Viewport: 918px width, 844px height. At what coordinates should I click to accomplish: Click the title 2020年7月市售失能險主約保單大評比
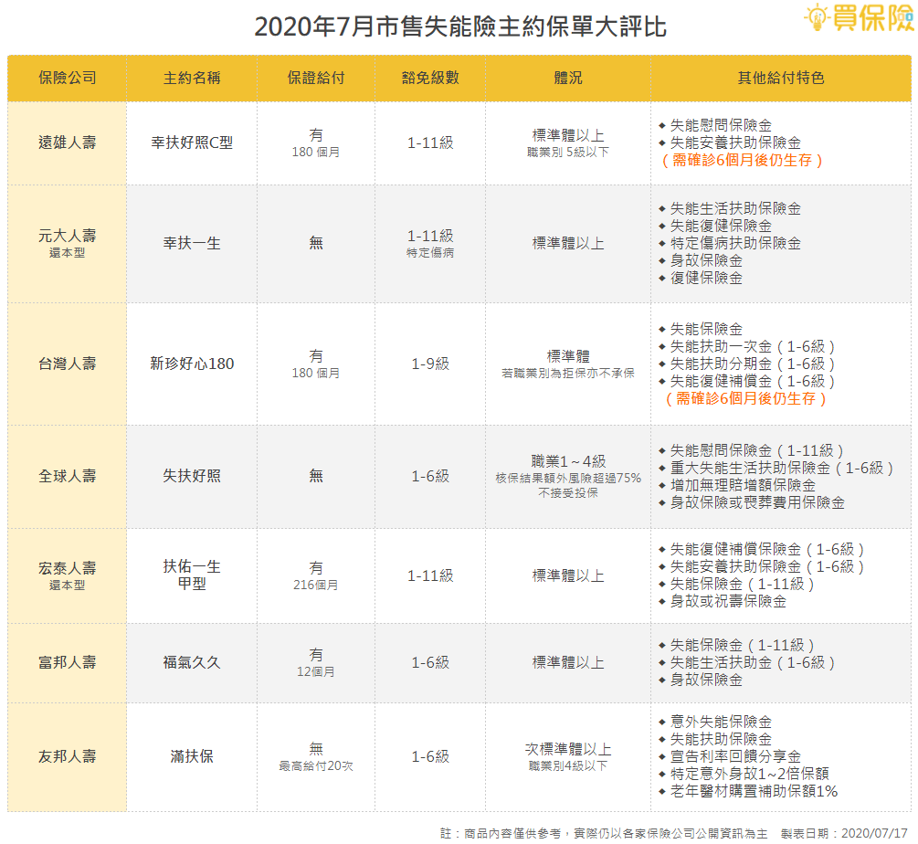coord(460,26)
